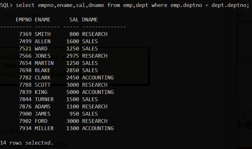Click the name JAMES
This screenshot has width=252, height=149.
(x=43, y=114)
